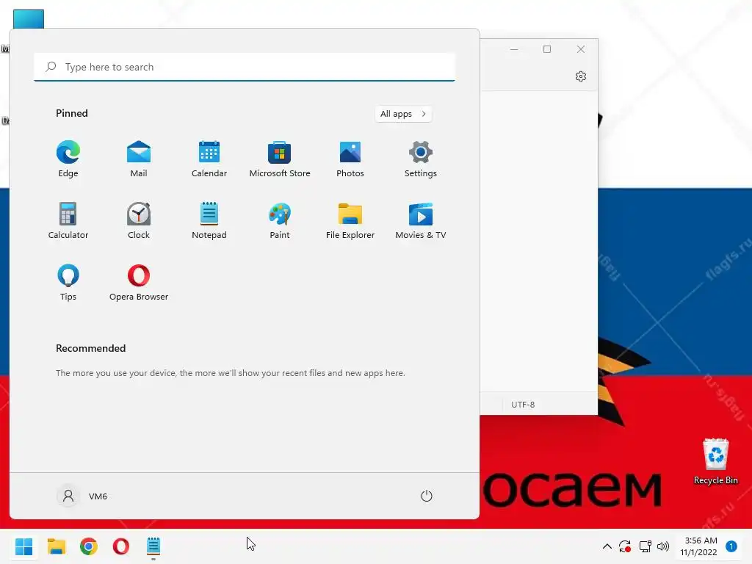
Task: Open the volume control in tray
Action: pyautogui.click(x=663, y=546)
